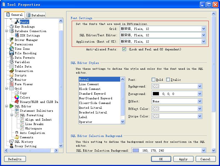
Task: Switch to the Database tab
Action: [x=36, y=15]
